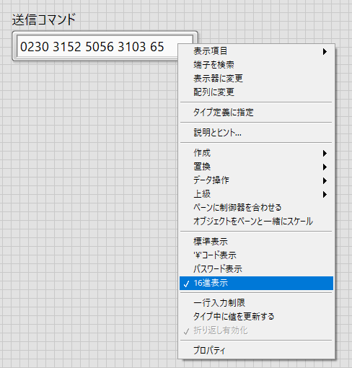Screen dimensions: 352x368
Task: Expand the データ操作 submenu arrow
Action: [x=325, y=180]
